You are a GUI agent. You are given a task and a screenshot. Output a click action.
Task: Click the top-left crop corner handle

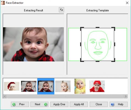[x=82, y=29]
